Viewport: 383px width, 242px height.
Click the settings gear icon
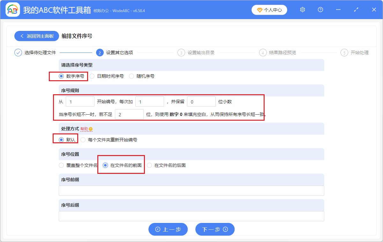(302, 10)
